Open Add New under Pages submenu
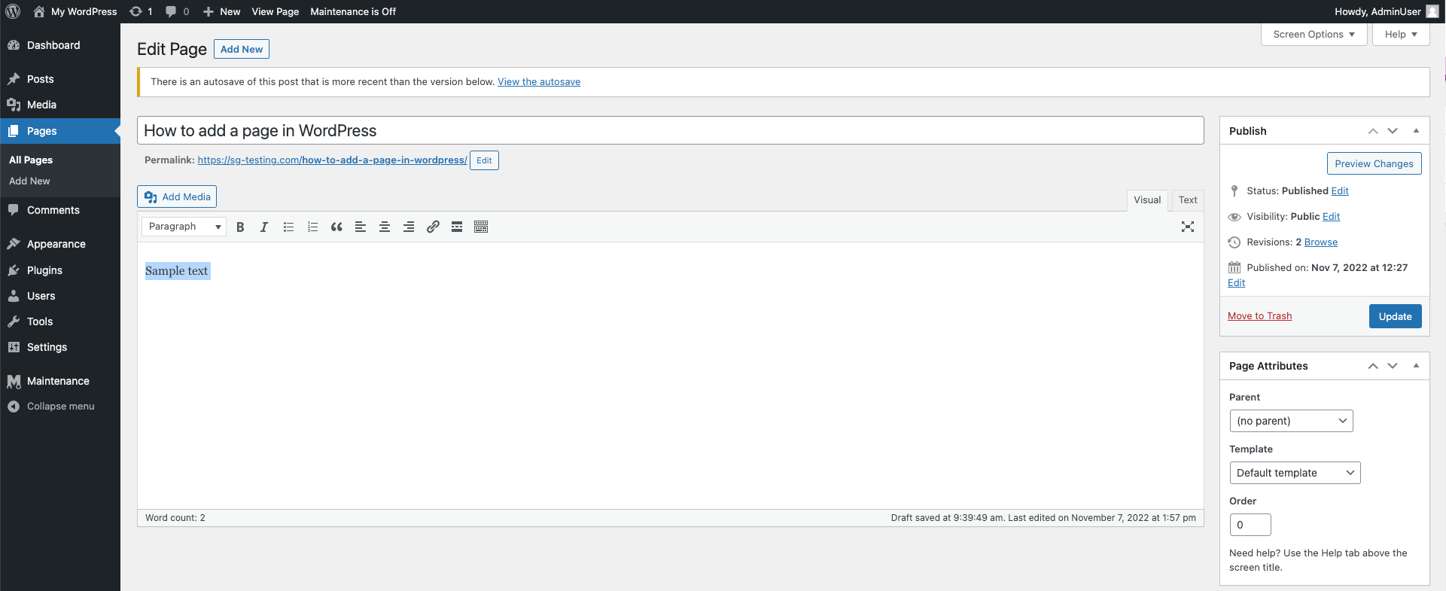The width and height of the screenshot is (1446, 591). tap(29, 181)
